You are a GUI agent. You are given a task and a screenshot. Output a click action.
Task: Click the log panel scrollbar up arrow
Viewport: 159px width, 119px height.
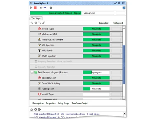[x=124, y=113]
